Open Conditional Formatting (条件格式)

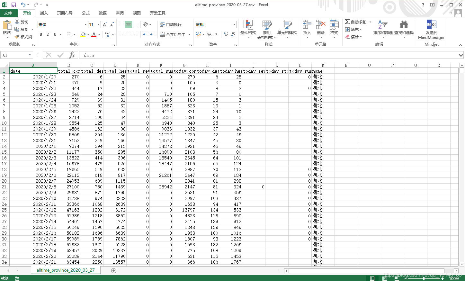pyautogui.click(x=248, y=29)
